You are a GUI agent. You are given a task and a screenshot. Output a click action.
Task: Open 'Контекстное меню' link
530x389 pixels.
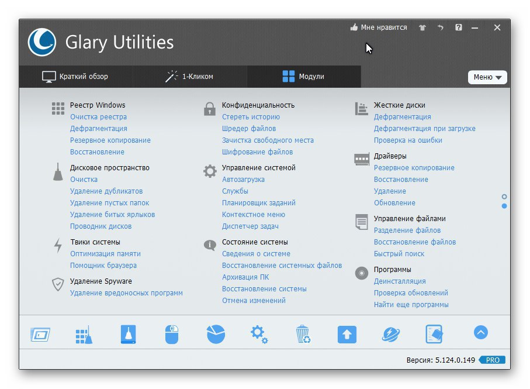(254, 215)
